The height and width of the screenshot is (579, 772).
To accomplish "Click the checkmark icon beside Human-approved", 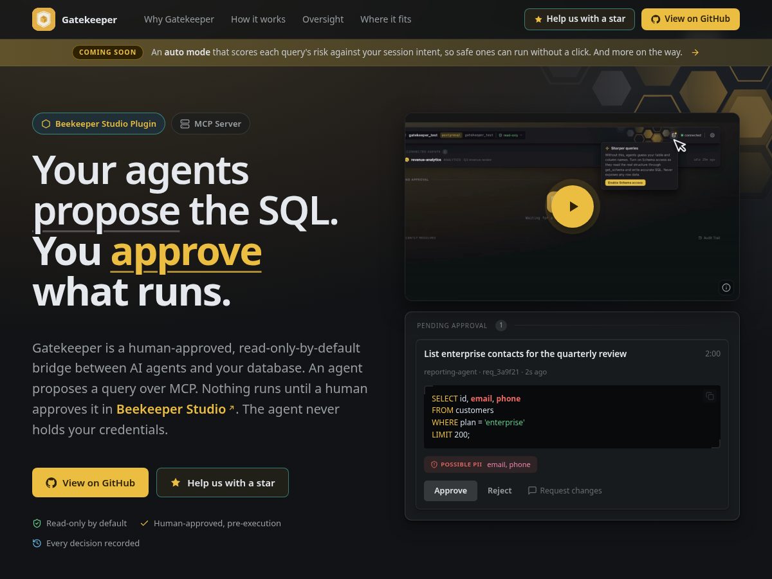I will [145, 523].
